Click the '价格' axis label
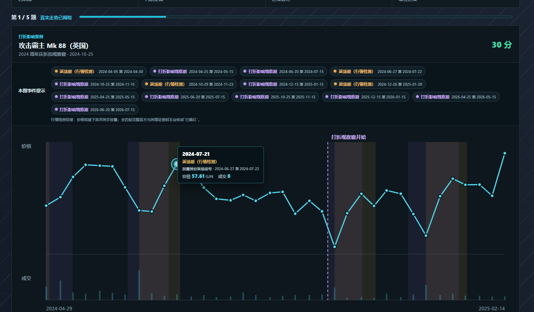The width and height of the screenshot is (534, 312). click(x=26, y=146)
